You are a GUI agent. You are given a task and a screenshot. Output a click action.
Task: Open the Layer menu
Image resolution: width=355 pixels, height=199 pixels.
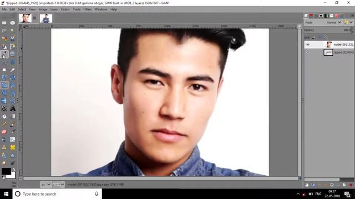(x=54, y=9)
